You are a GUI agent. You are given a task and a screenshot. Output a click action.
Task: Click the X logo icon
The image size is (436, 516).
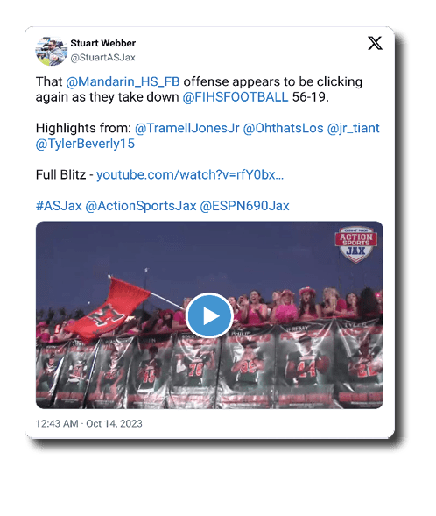pyautogui.click(x=375, y=43)
